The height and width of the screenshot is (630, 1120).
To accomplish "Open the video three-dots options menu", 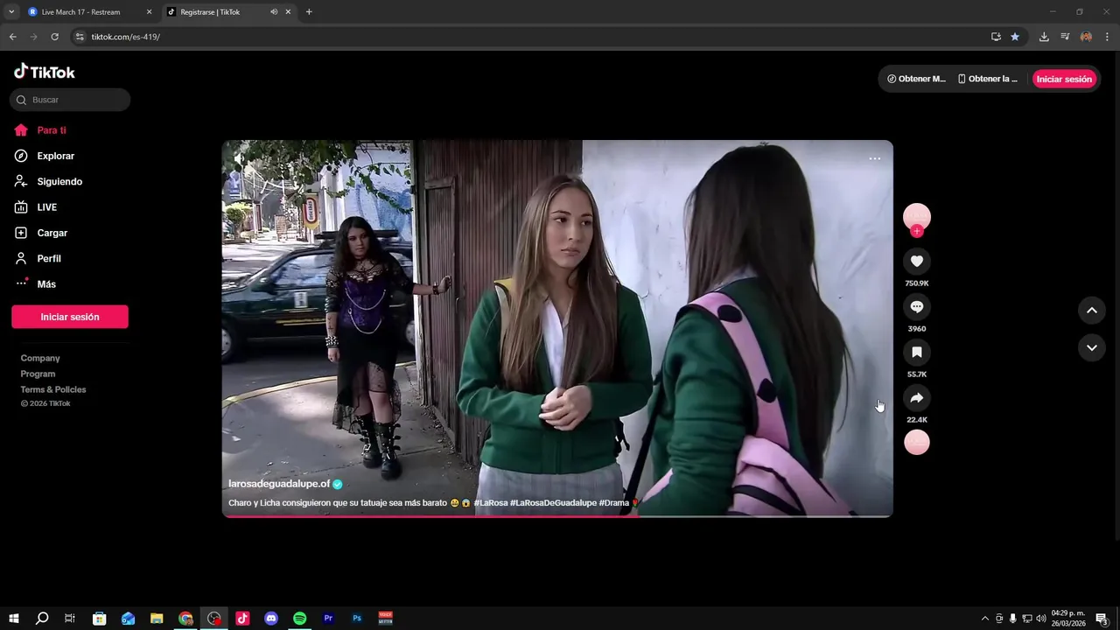I will pos(875,158).
